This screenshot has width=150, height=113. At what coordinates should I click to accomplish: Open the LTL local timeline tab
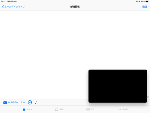point(90,109)
